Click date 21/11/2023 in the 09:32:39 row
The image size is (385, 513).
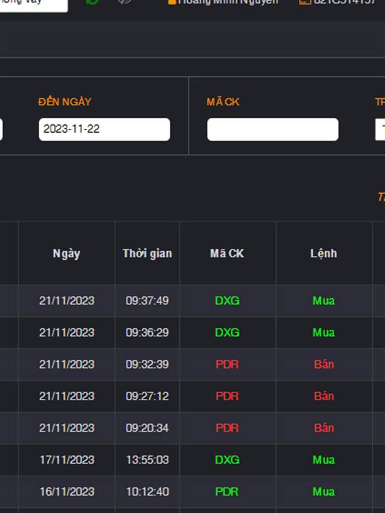click(x=67, y=364)
